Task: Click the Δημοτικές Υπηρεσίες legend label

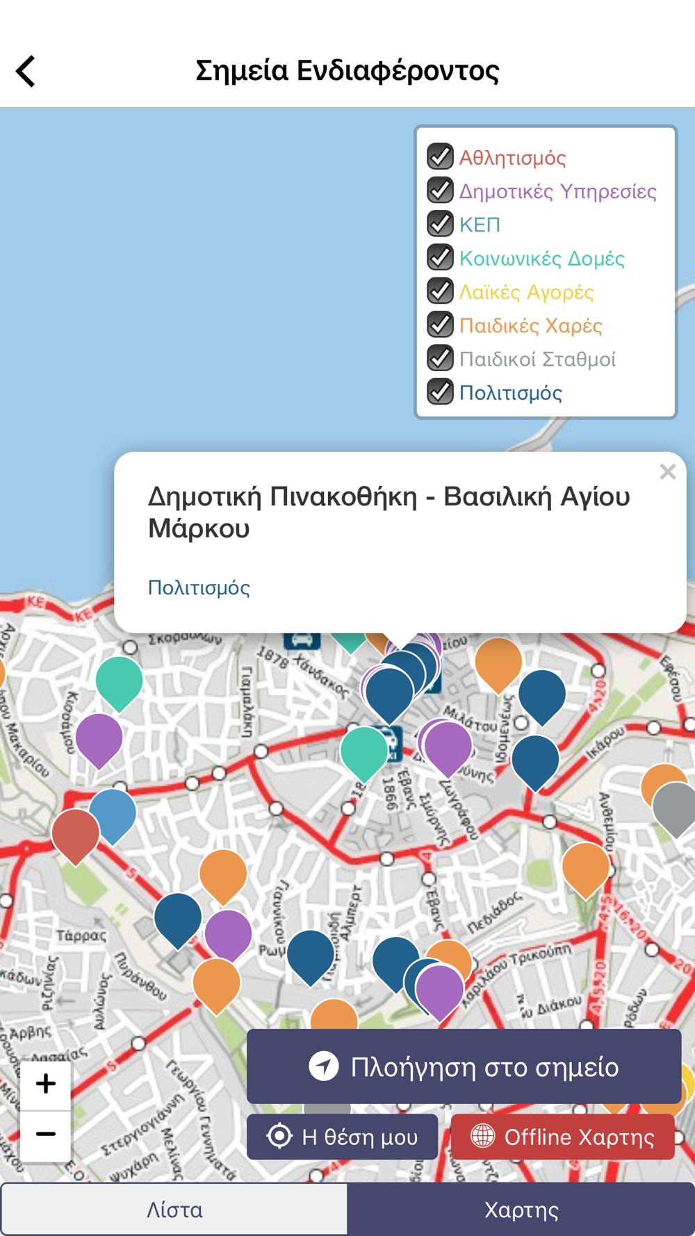Action: click(x=558, y=191)
